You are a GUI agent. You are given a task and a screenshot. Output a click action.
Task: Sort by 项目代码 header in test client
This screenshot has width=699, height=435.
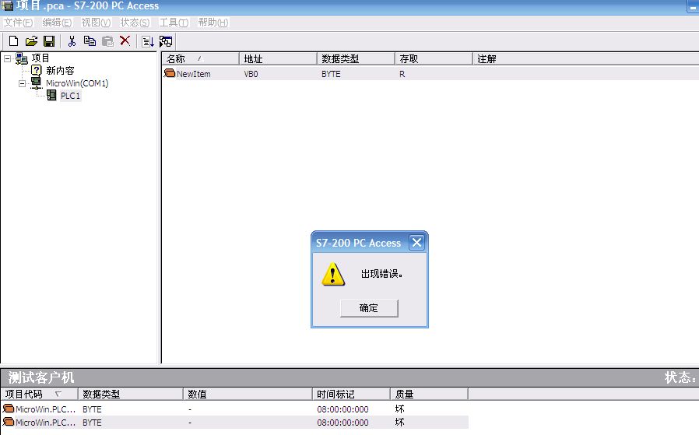[39, 394]
